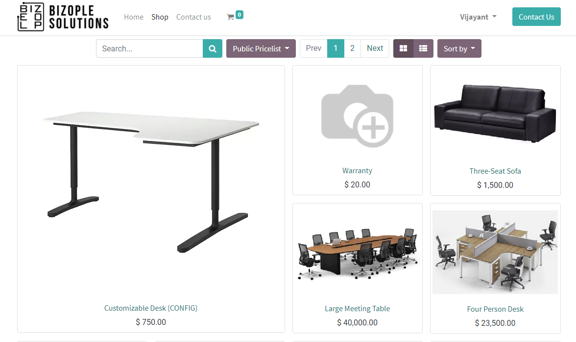The width and height of the screenshot is (576, 342).
Task: Open the Customizable Desk (CONFIG) link
Action: 151,308
